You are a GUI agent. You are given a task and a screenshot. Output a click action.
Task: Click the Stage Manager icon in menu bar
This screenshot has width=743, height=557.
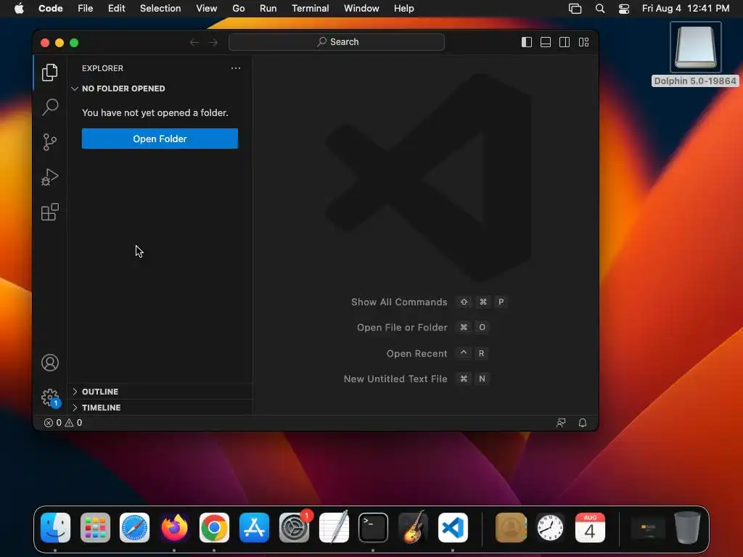click(575, 9)
